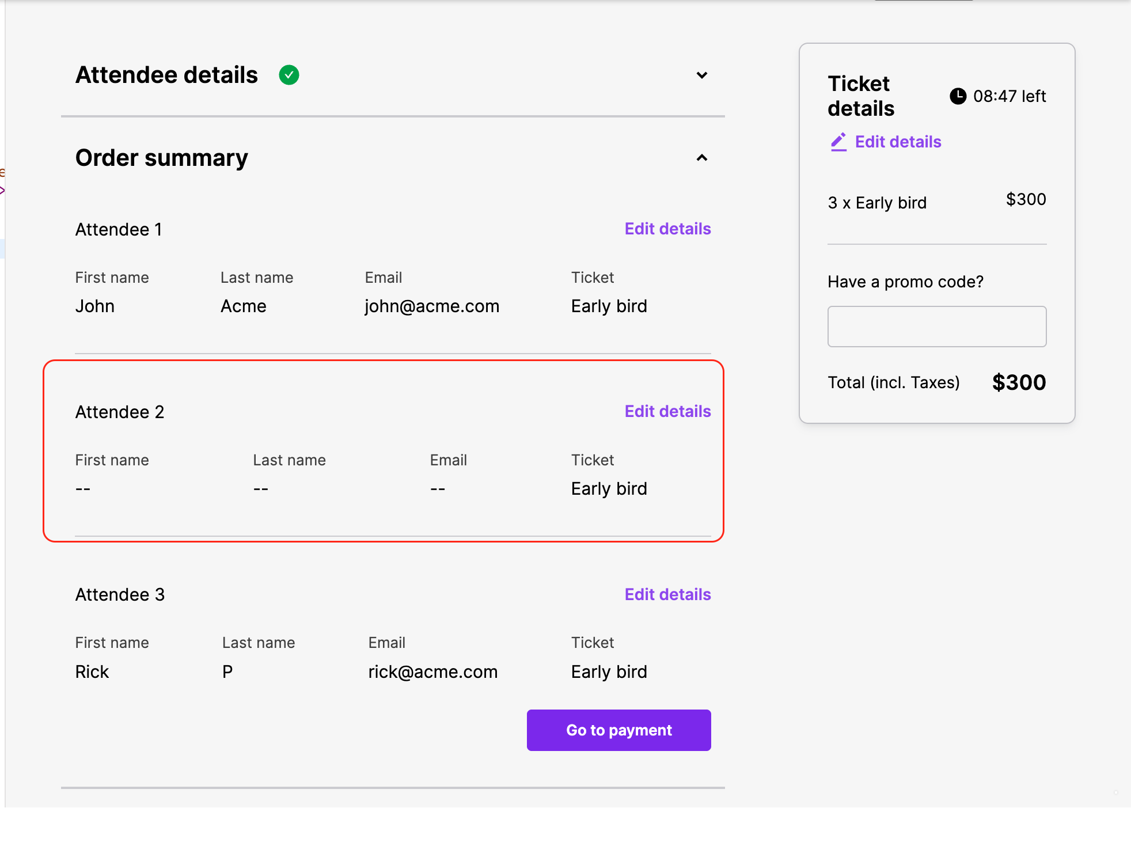The image size is (1131, 842).
Task: Click the john@acme.com email value
Action: [431, 306]
